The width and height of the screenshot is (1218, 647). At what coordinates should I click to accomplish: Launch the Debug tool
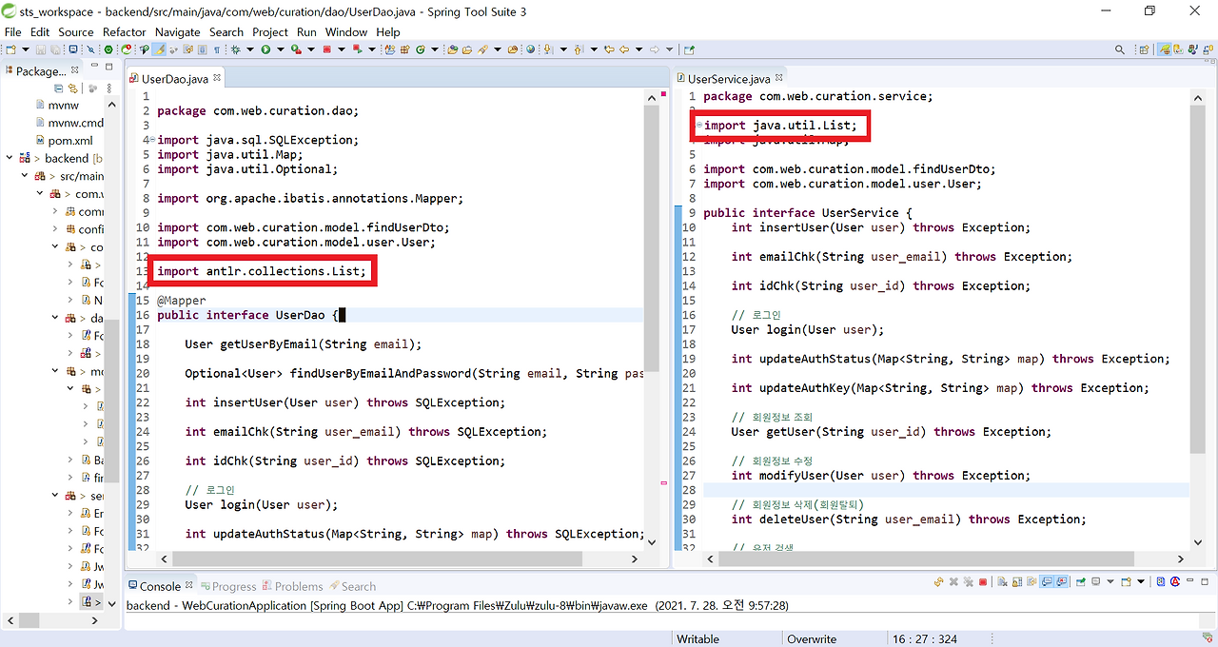tap(236, 49)
